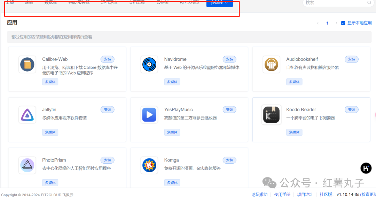376x198 pixels.
Task: Open the Komga comic burst icon
Action: coord(149,165)
